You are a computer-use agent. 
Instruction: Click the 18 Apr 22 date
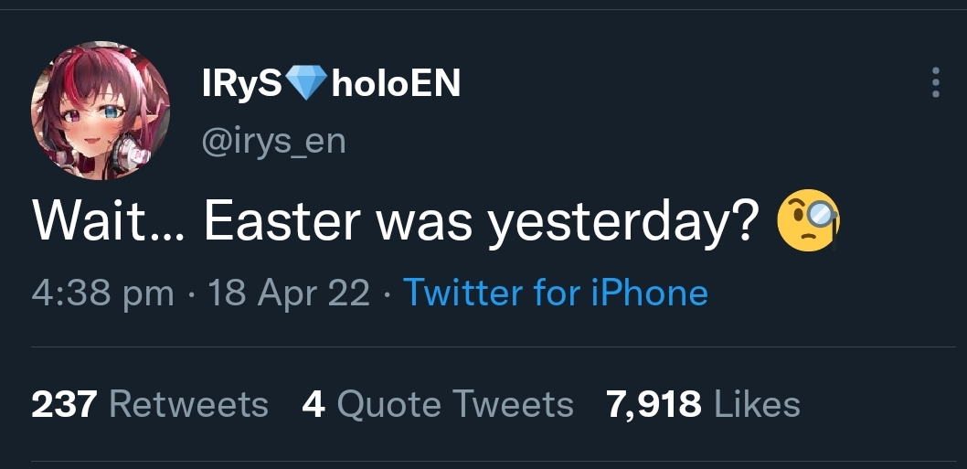click(x=289, y=293)
